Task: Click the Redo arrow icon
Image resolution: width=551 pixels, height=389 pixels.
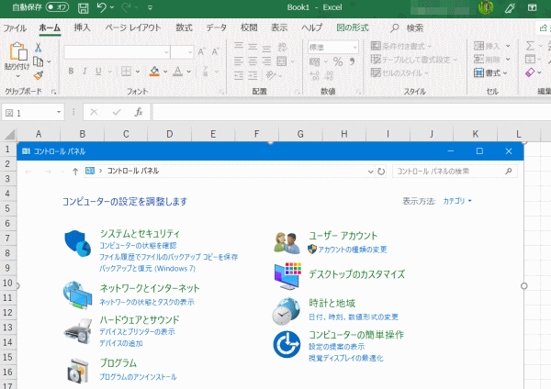Action: 126,7
